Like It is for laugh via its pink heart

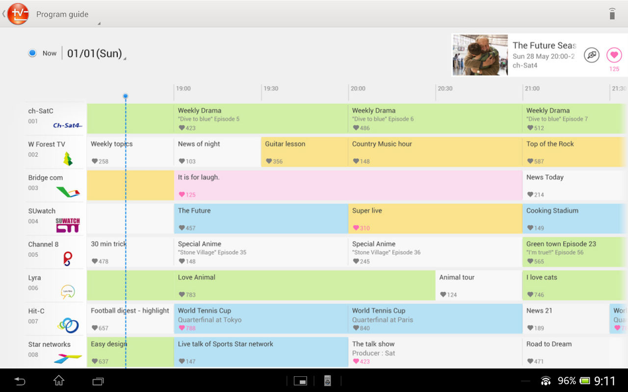click(x=182, y=195)
